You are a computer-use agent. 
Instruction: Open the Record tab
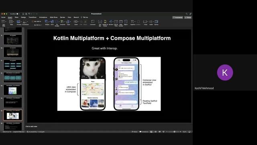point(76,17)
